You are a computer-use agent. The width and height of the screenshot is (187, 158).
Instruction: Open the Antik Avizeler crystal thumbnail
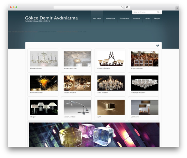(x=111, y=83)
